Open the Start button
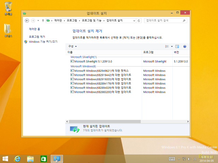Image resolution: width=218 pixels, height=163 pixels. pyautogui.click(x=5, y=159)
